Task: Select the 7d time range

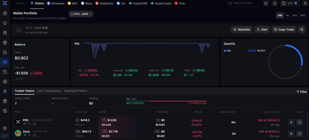Action: pyautogui.click(x=287, y=15)
